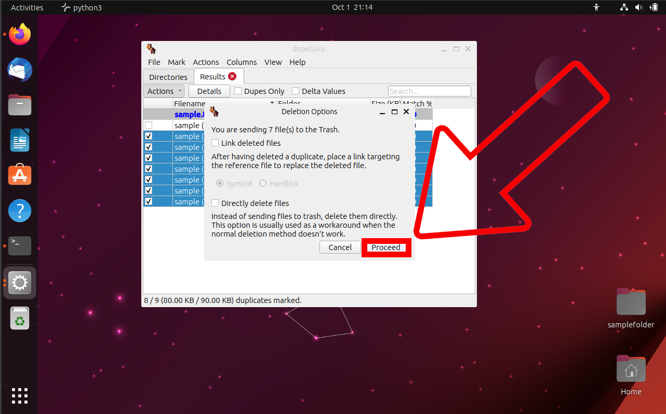Click the Proceed button to delete files
The height and width of the screenshot is (414, 666).
(x=386, y=247)
